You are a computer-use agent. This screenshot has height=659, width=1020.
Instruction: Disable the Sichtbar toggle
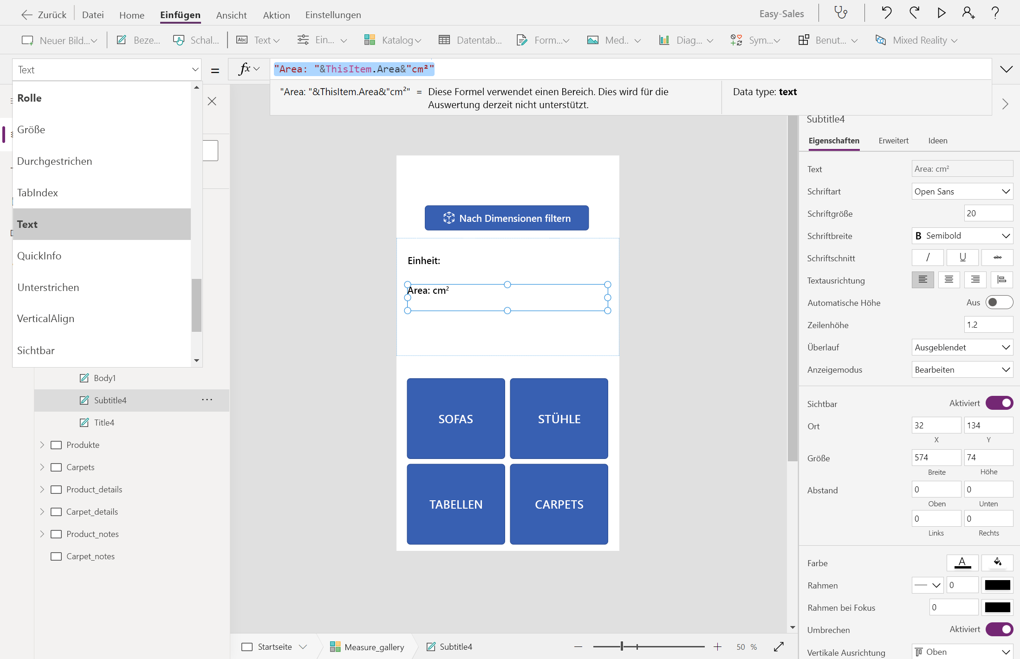[x=999, y=403]
